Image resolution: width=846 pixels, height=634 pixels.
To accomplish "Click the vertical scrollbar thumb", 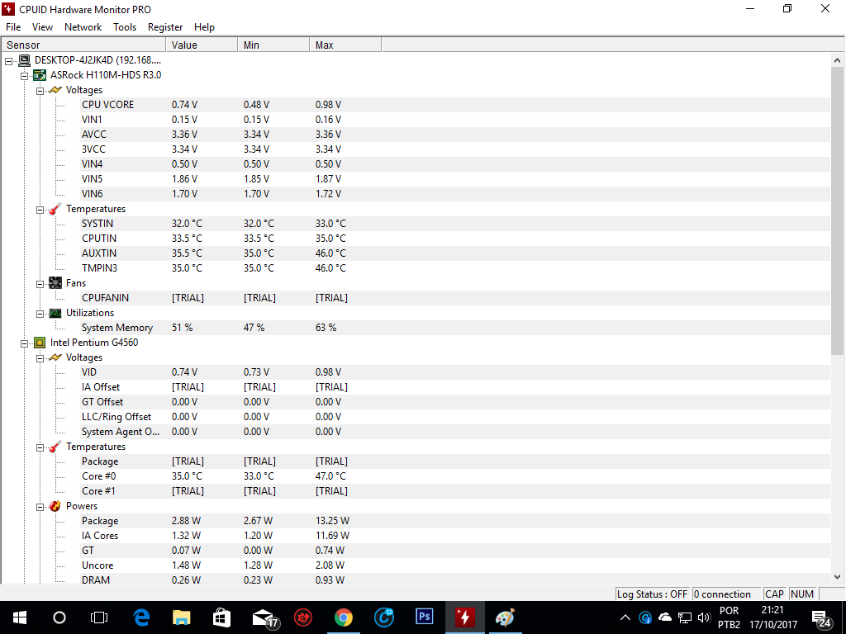I will coord(838,211).
